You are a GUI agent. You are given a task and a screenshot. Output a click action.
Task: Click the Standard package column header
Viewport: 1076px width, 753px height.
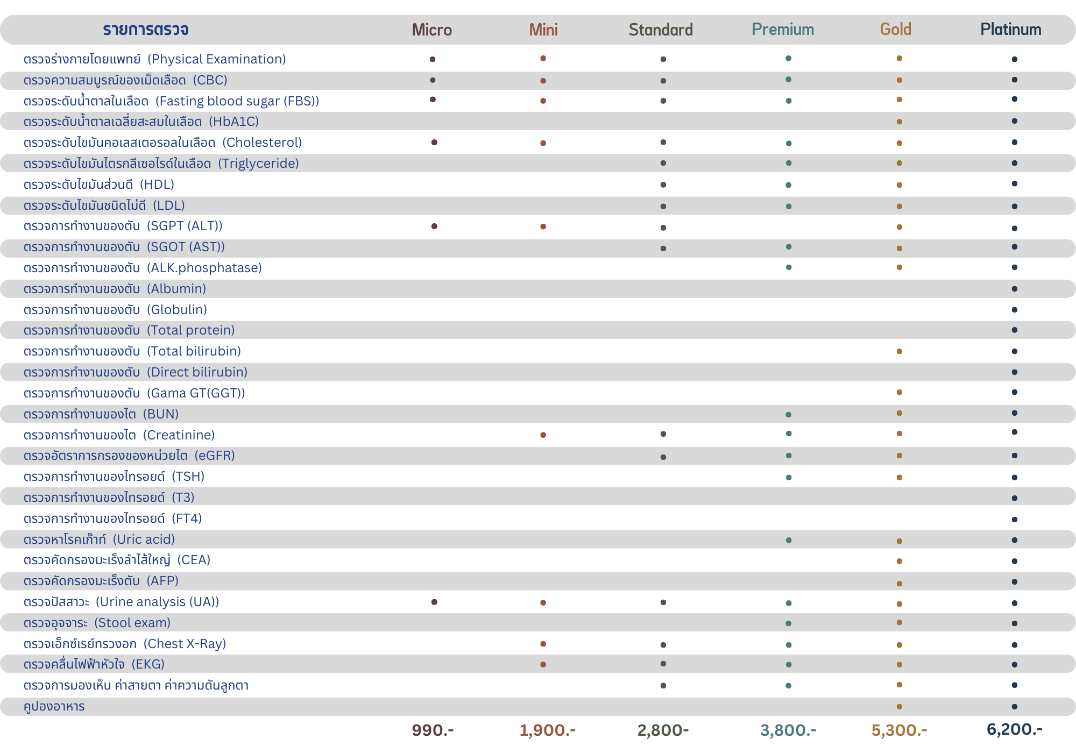[661, 30]
